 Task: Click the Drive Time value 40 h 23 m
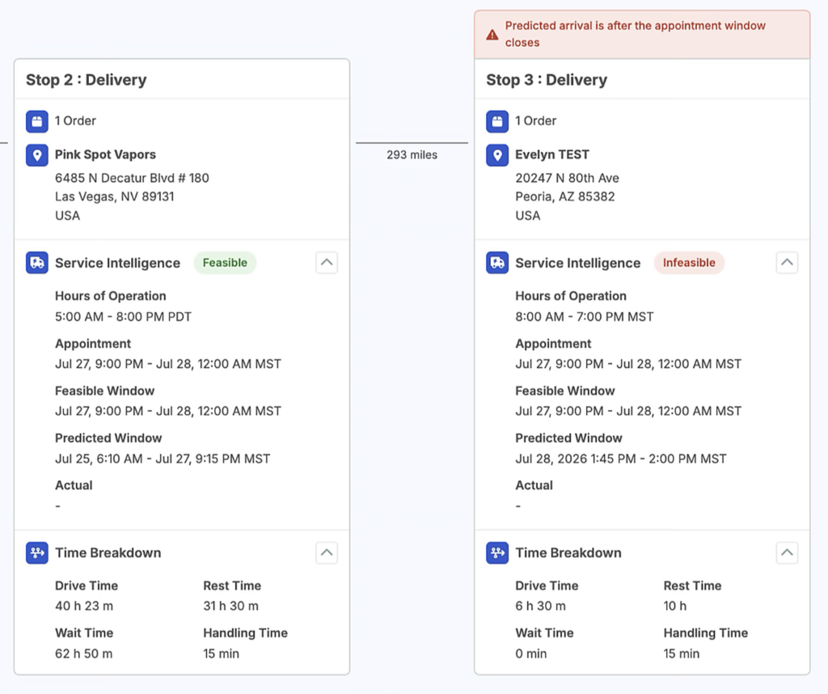pos(84,606)
